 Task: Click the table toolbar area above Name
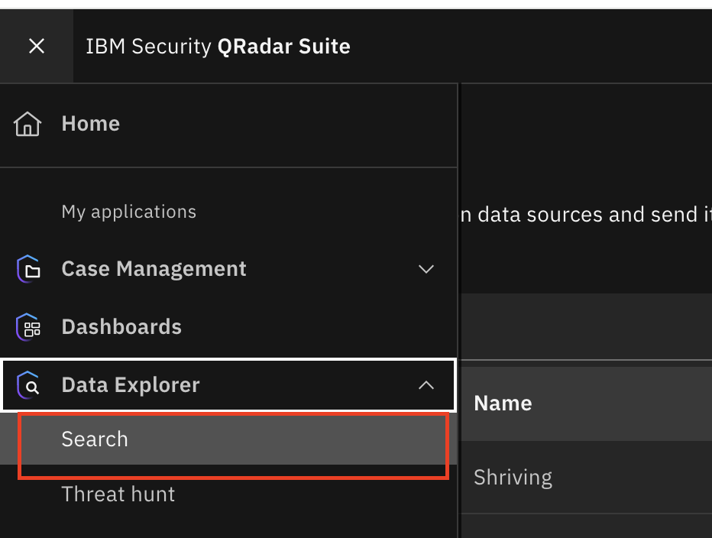click(x=587, y=326)
